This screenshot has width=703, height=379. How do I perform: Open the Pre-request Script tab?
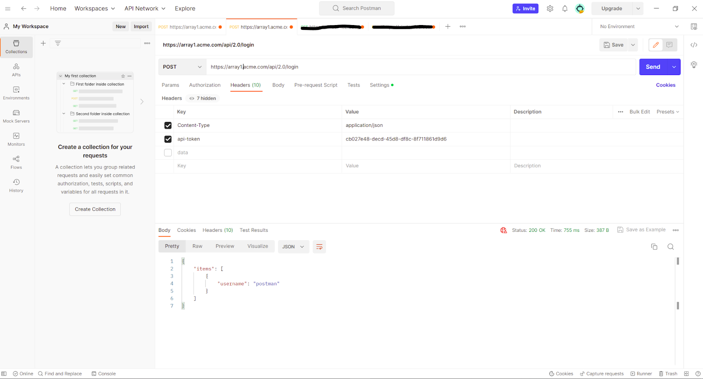click(316, 85)
